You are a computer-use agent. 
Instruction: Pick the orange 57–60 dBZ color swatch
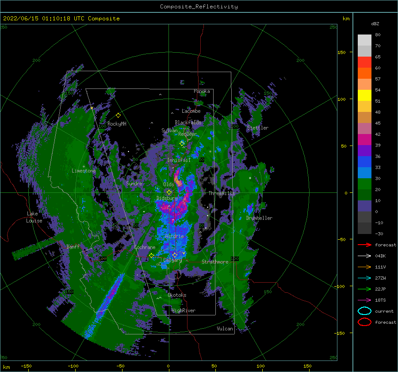tap(364, 73)
